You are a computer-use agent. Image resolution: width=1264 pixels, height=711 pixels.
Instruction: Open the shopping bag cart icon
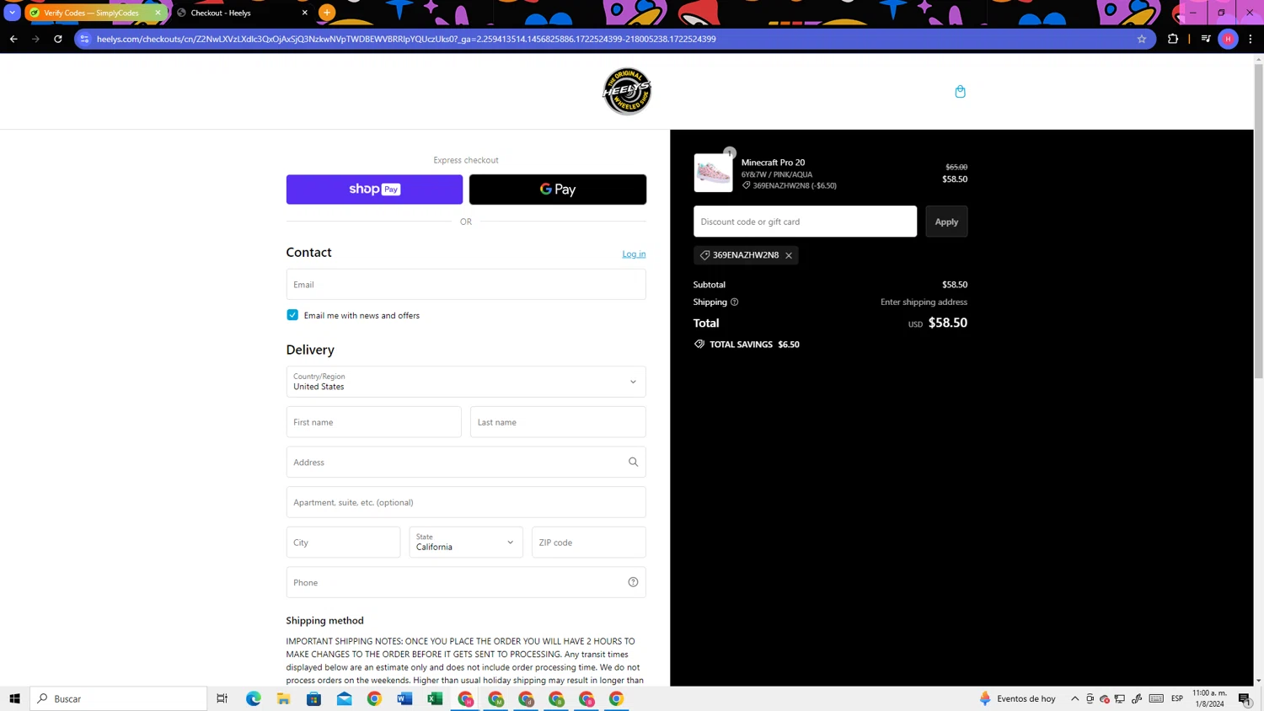[960, 91]
